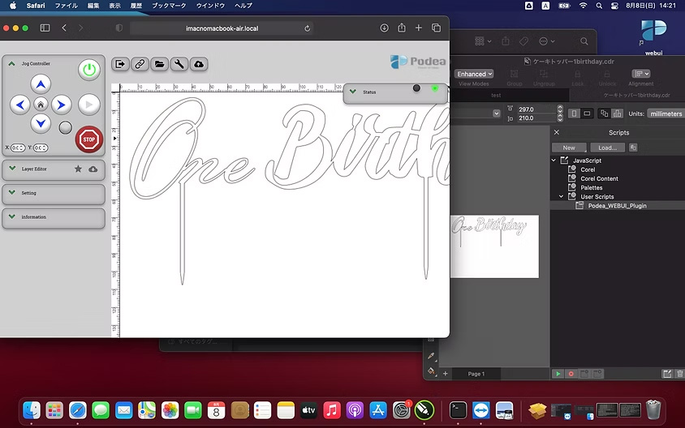Select portrait page orientation in CorelDRAW
Image resolution: width=685 pixels, height=428 pixels.
pos(574,113)
